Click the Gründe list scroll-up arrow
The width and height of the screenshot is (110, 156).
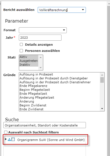tap(102, 75)
